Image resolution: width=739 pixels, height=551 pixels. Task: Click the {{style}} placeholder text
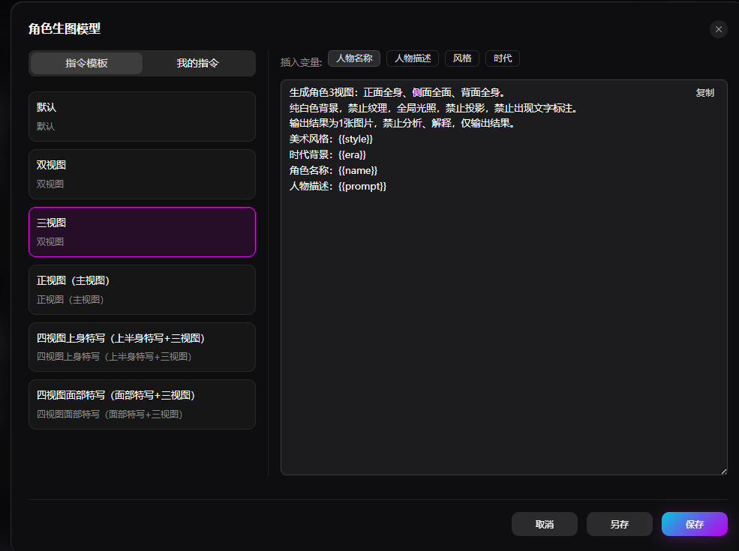(356, 139)
